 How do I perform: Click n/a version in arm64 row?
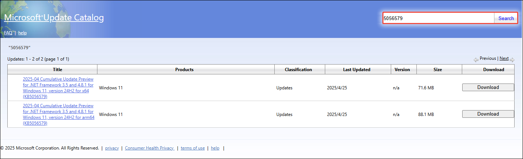pyautogui.click(x=396, y=115)
